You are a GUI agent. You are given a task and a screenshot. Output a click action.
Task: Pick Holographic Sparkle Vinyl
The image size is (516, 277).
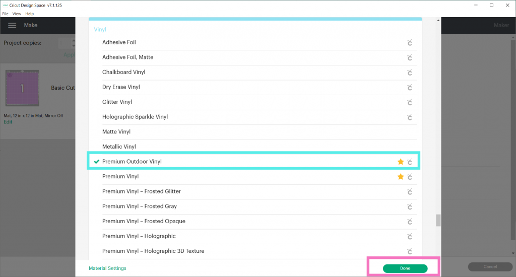click(x=135, y=117)
